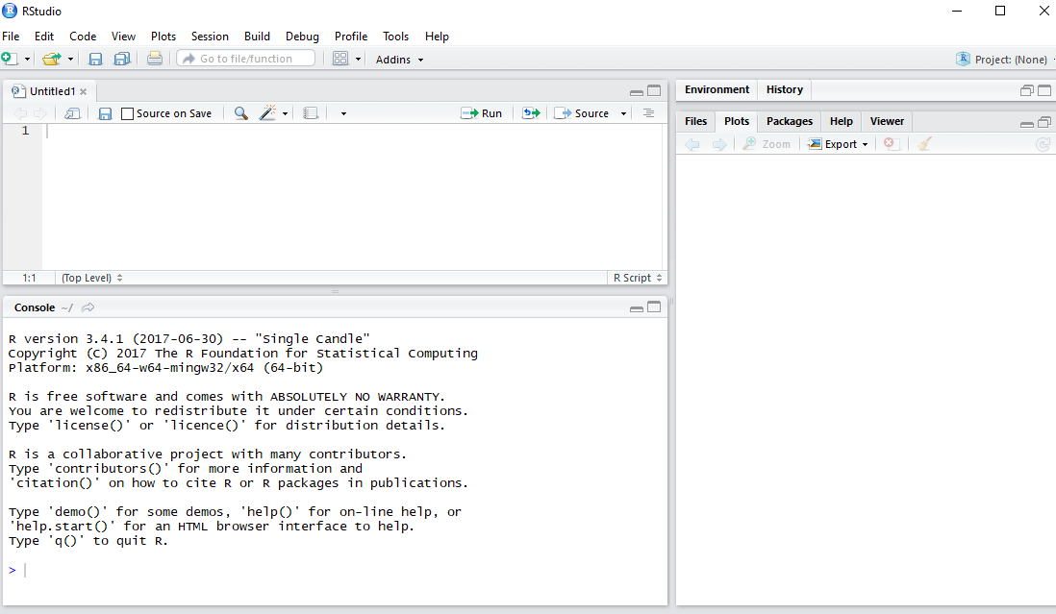The width and height of the screenshot is (1056, 614).
Task: Expand the Addins dropdown
Action: click(x=399, y=60)
